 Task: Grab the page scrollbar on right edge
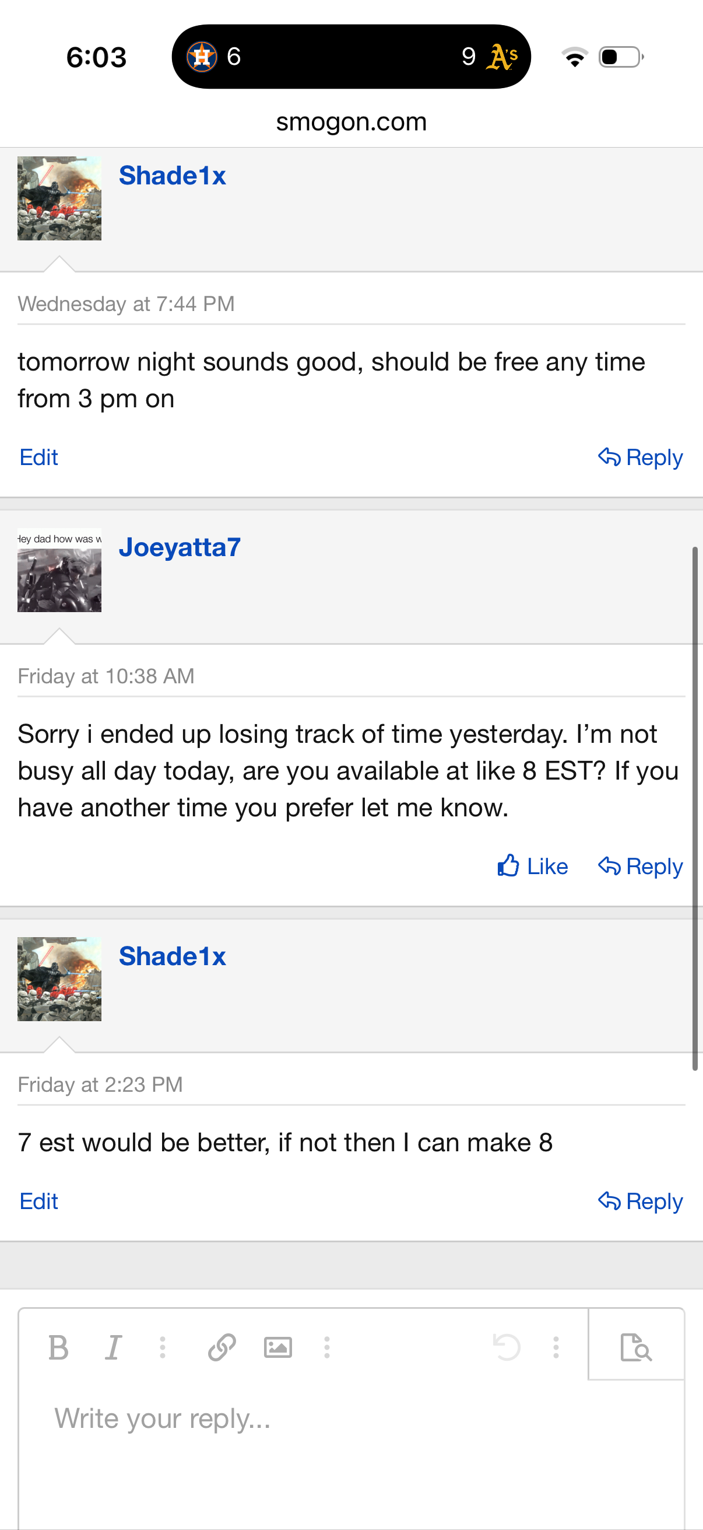pos(695,808)
